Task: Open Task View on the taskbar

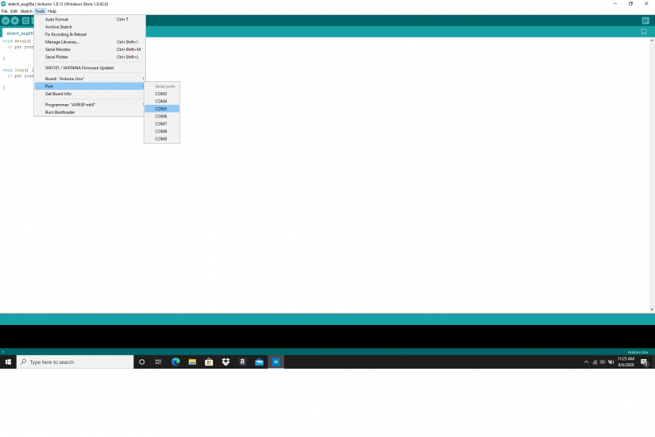Action: [158, 362]
